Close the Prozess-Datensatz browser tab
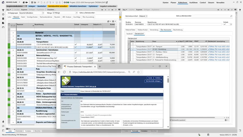243x137 pixels. 95,67
